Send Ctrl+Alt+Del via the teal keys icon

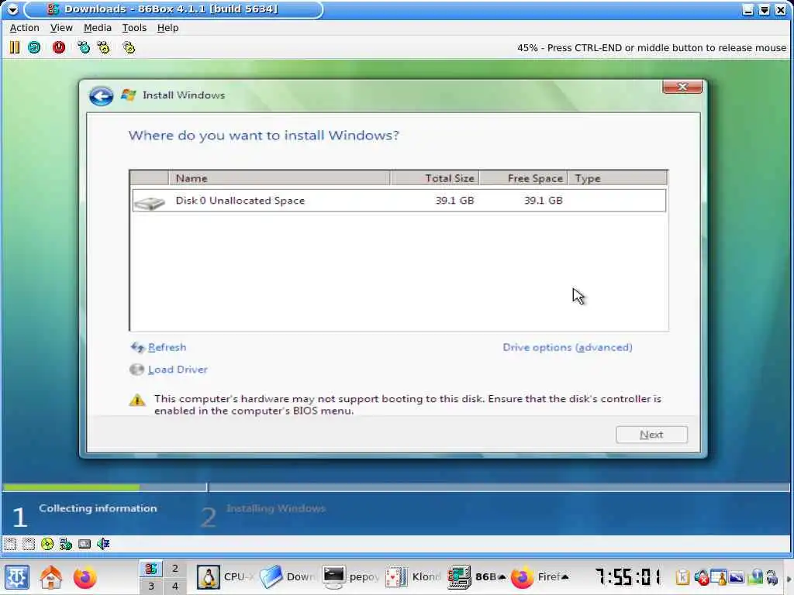(x=84, y=47)
